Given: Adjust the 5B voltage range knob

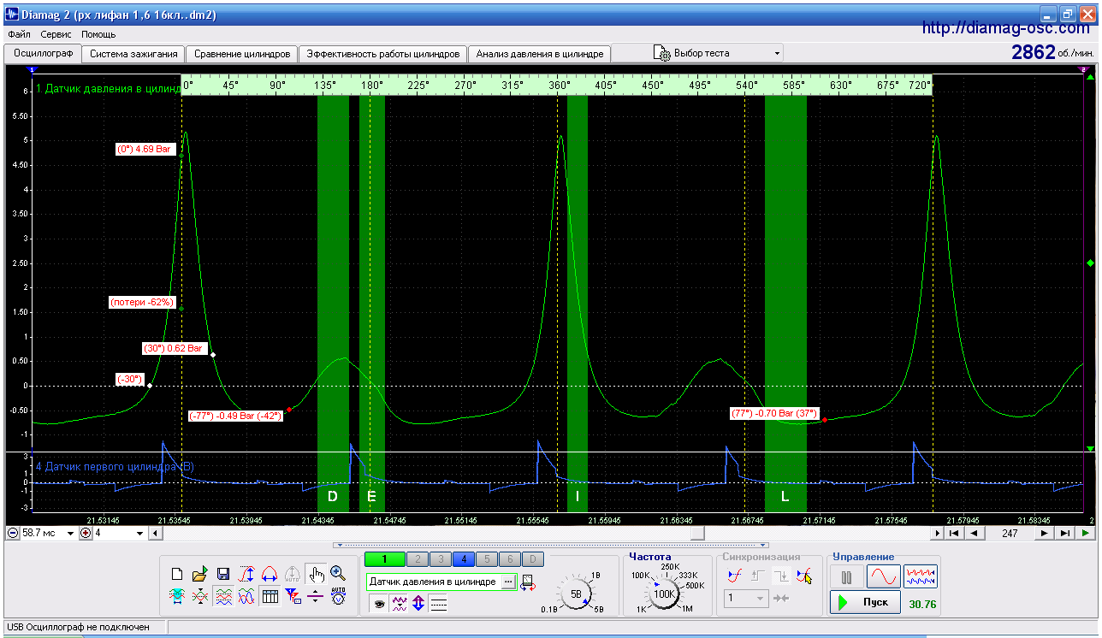Looking at the screenshot, I should click(x=576, y=593).
